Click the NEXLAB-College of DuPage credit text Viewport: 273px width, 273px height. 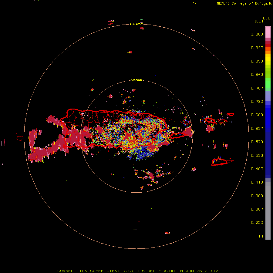pyautogui.click(x=242, y=3)
